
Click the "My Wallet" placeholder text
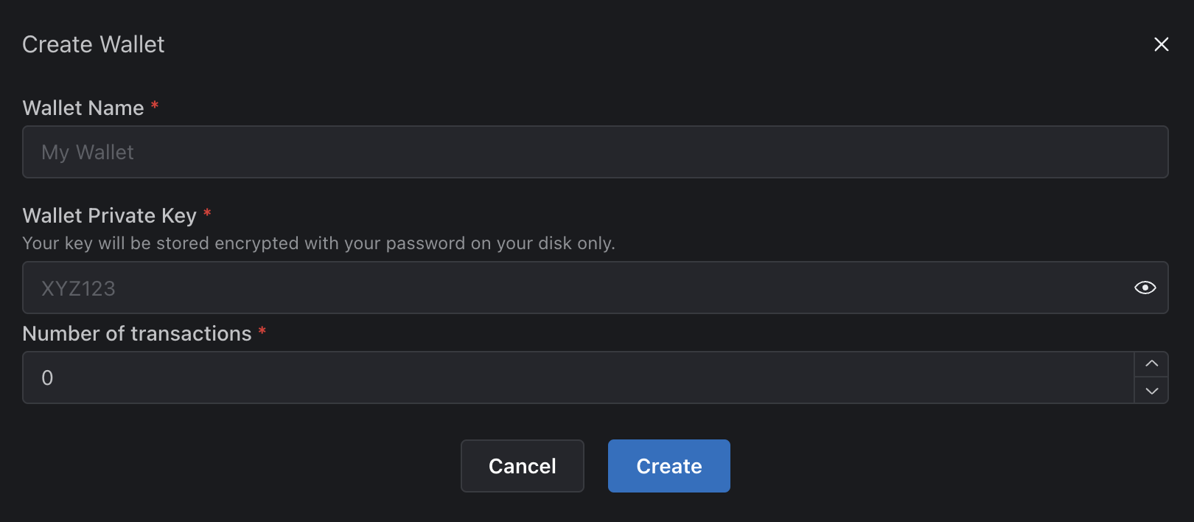(x=88, y=153)
